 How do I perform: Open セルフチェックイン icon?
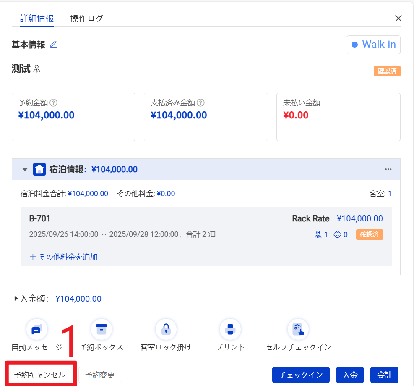(298, 330)
